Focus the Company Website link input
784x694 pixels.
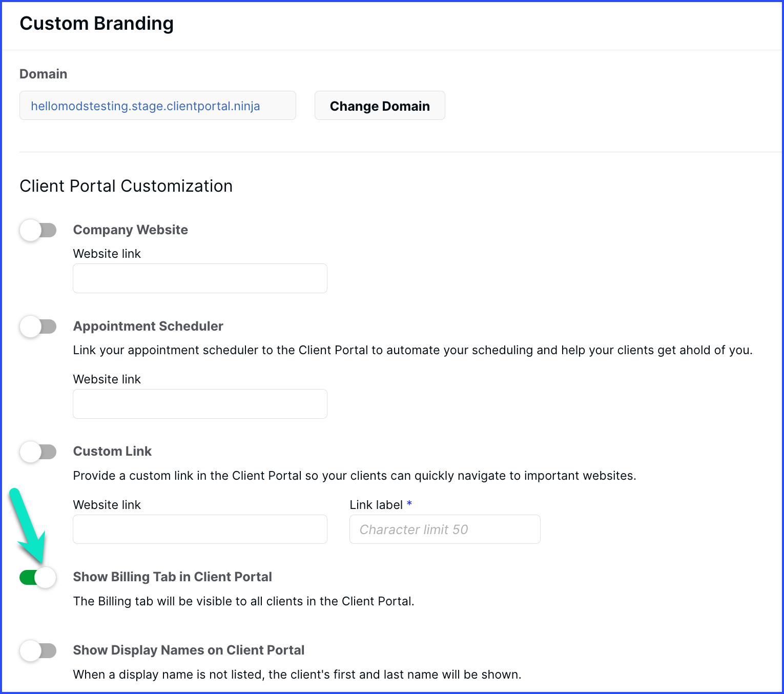click(200, 278)
